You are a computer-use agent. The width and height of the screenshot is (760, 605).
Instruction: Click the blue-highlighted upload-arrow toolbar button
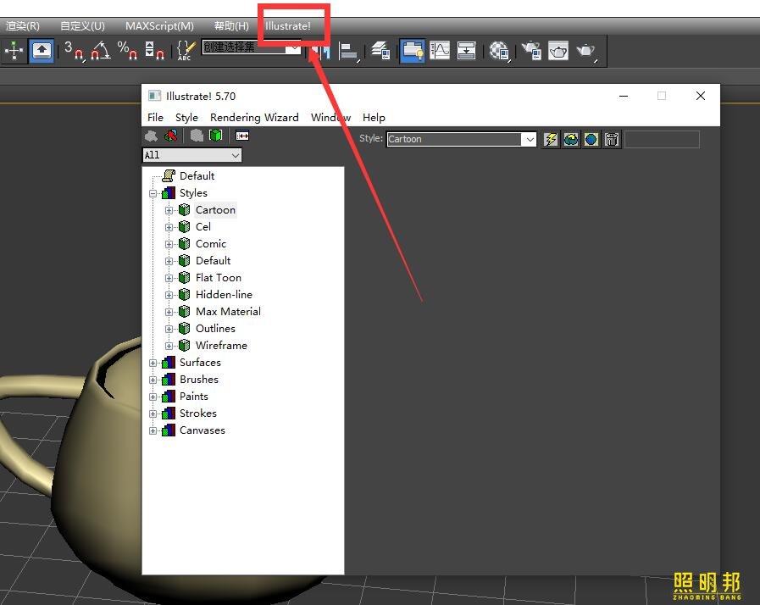(x=42, y=51)
